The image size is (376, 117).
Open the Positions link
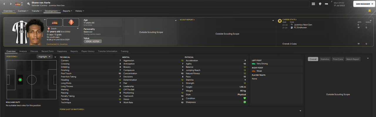pos(12,56)
